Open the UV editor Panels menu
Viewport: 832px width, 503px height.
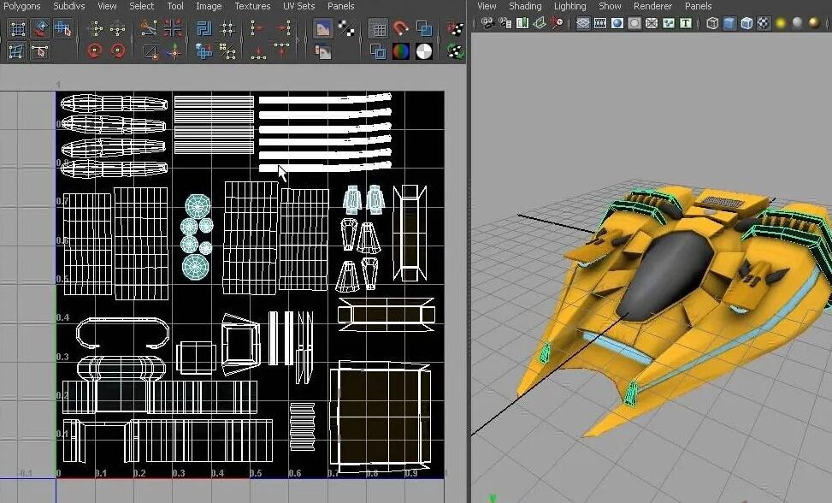(x=340, y=6)
